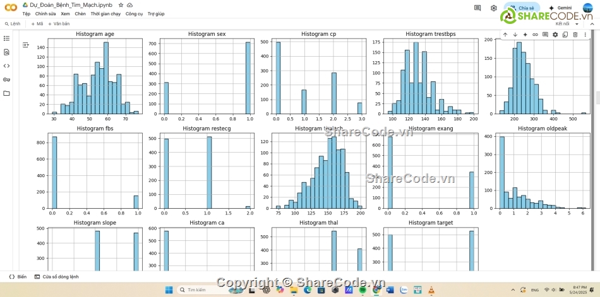
Task: Open Microsoft Word from taskbar
Action: pyautogui.click(x=390, y=289)
